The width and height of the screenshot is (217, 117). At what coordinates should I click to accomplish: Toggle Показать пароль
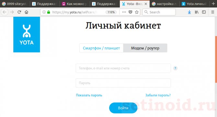coord(89,95)
